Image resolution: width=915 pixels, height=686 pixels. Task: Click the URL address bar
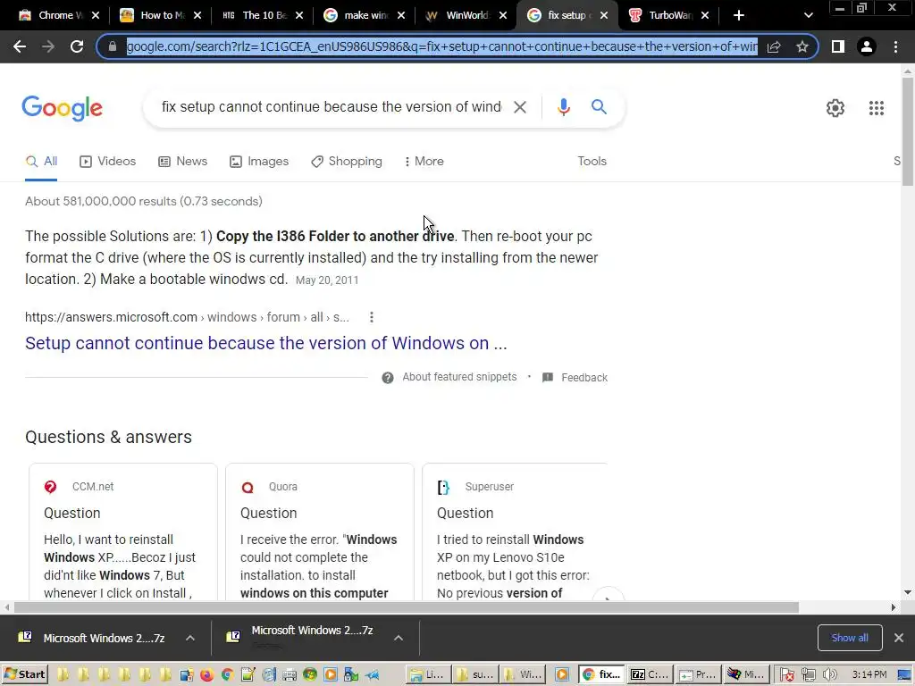[x=441, y=46]
